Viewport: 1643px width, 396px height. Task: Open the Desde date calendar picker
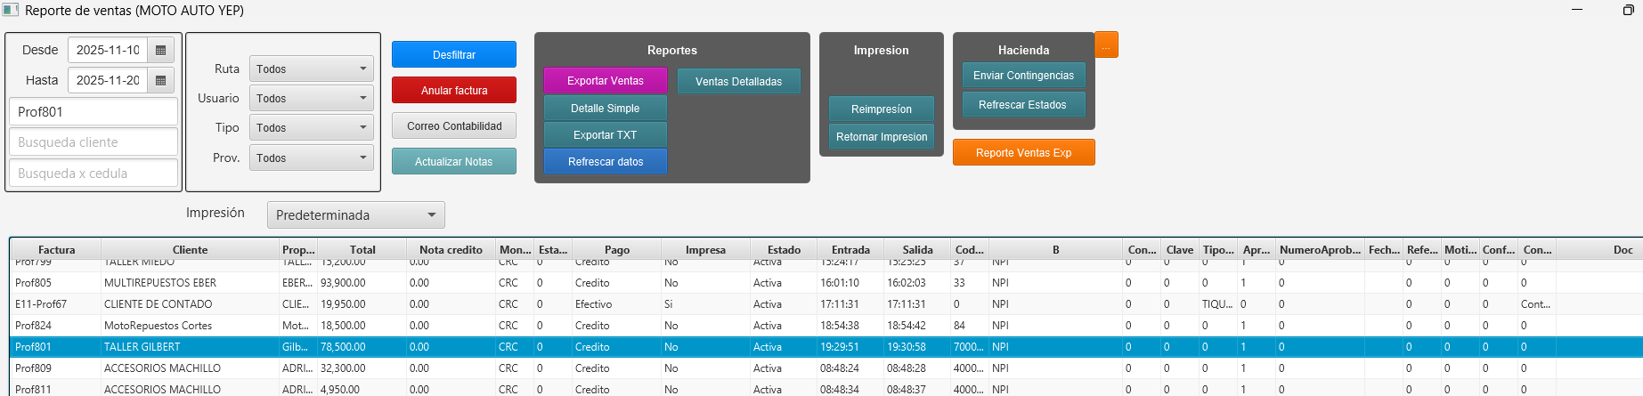[160, 51]
